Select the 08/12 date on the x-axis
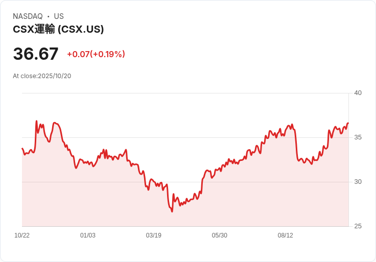The image size is (376, 262). pos(286,235)
